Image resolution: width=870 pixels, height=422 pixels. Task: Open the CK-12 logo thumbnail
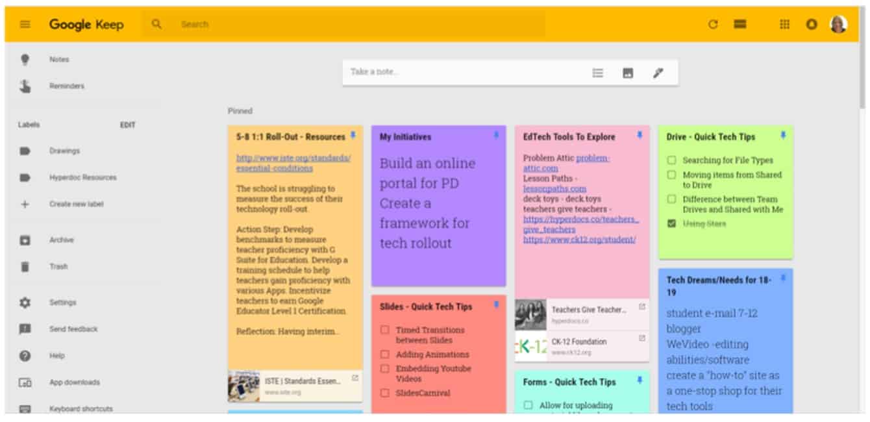(x=530, y=347)
